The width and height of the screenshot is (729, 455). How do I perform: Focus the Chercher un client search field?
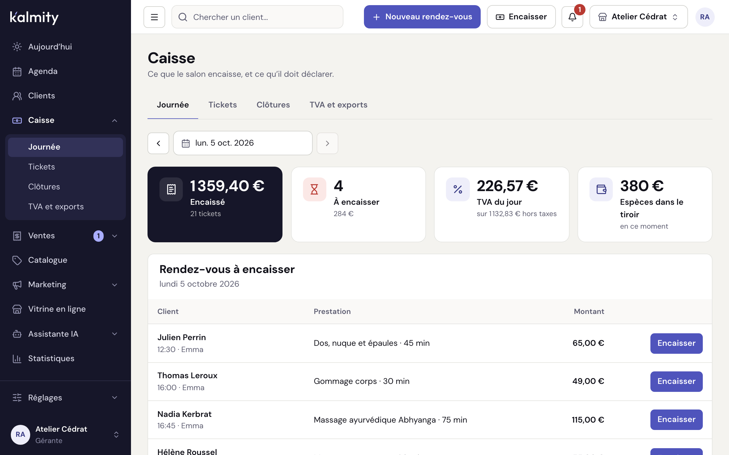pyautogui.click(x=257, y=17)
